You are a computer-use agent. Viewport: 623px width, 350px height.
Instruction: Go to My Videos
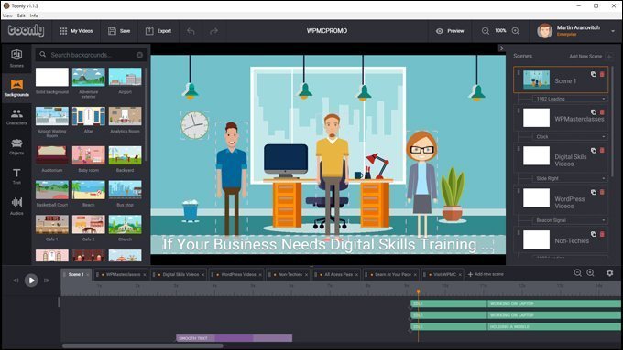pos(76,31)
